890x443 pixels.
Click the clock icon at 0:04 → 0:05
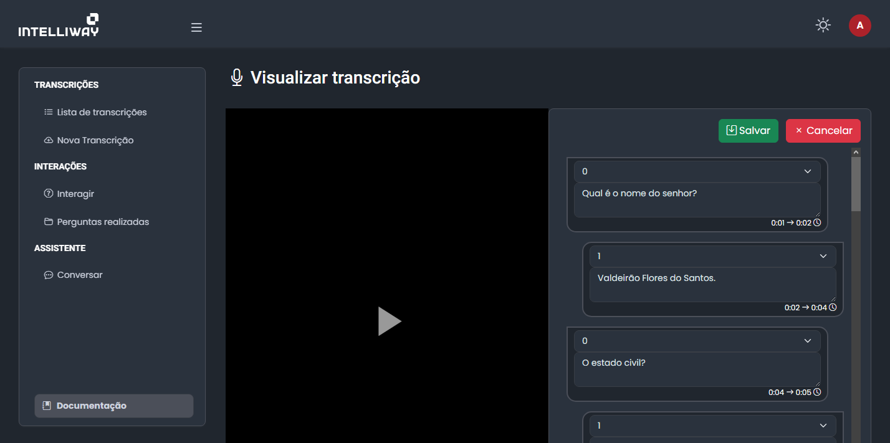pyautogui.click(x=817, y=392)
